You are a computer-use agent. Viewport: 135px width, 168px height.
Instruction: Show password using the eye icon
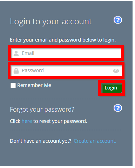click(x=116, y=71)
